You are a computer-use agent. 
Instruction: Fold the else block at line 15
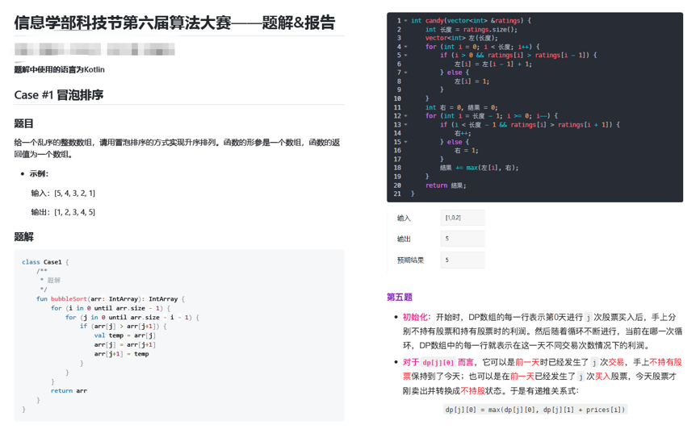pos(405,142)
